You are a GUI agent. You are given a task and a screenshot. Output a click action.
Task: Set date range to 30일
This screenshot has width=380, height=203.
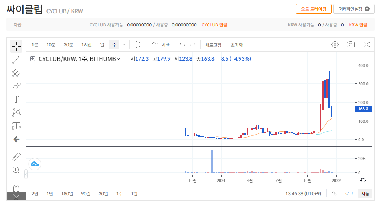click(x=103, y=193)
